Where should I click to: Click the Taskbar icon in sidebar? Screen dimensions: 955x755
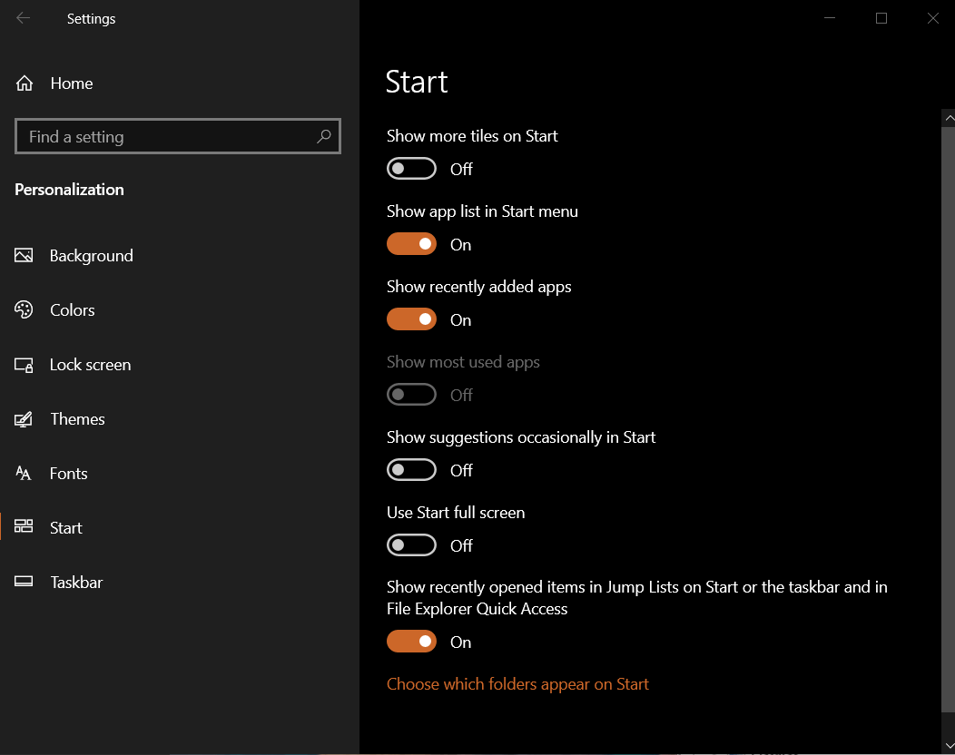[24, 582]
